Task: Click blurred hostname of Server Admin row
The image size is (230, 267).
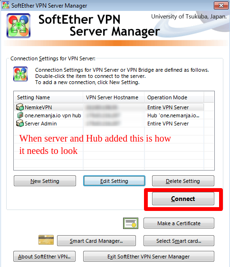Action: coord(103,124)
